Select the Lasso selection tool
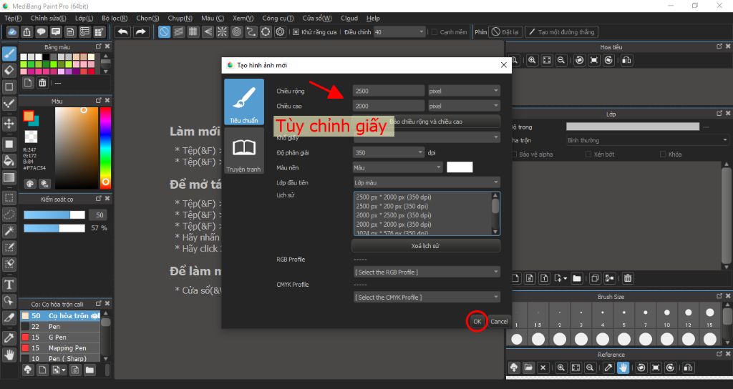The height and width of the screenshot is (389, 733). (x=9, y=215)
